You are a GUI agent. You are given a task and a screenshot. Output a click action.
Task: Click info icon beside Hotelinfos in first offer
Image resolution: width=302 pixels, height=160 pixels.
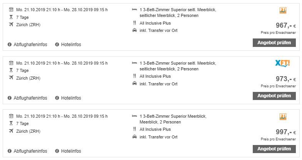coord(57,45)
